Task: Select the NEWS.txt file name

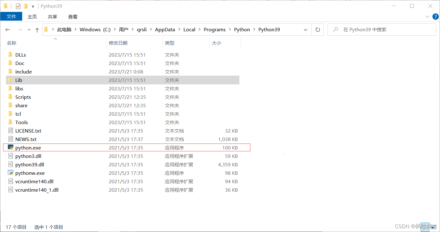Action: (26, 139)
